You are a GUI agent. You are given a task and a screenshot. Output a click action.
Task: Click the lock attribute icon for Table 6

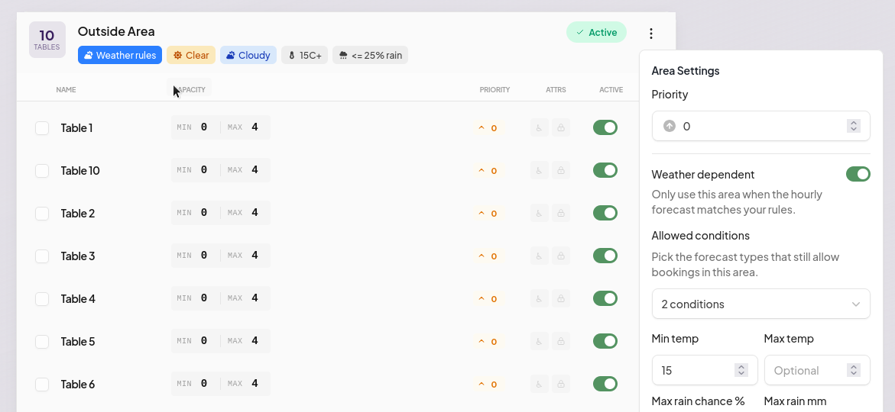(x=561, y=384)
